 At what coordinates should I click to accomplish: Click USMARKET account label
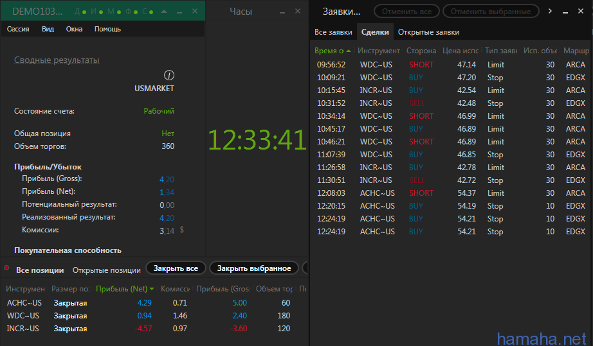[x=154, y=89]
